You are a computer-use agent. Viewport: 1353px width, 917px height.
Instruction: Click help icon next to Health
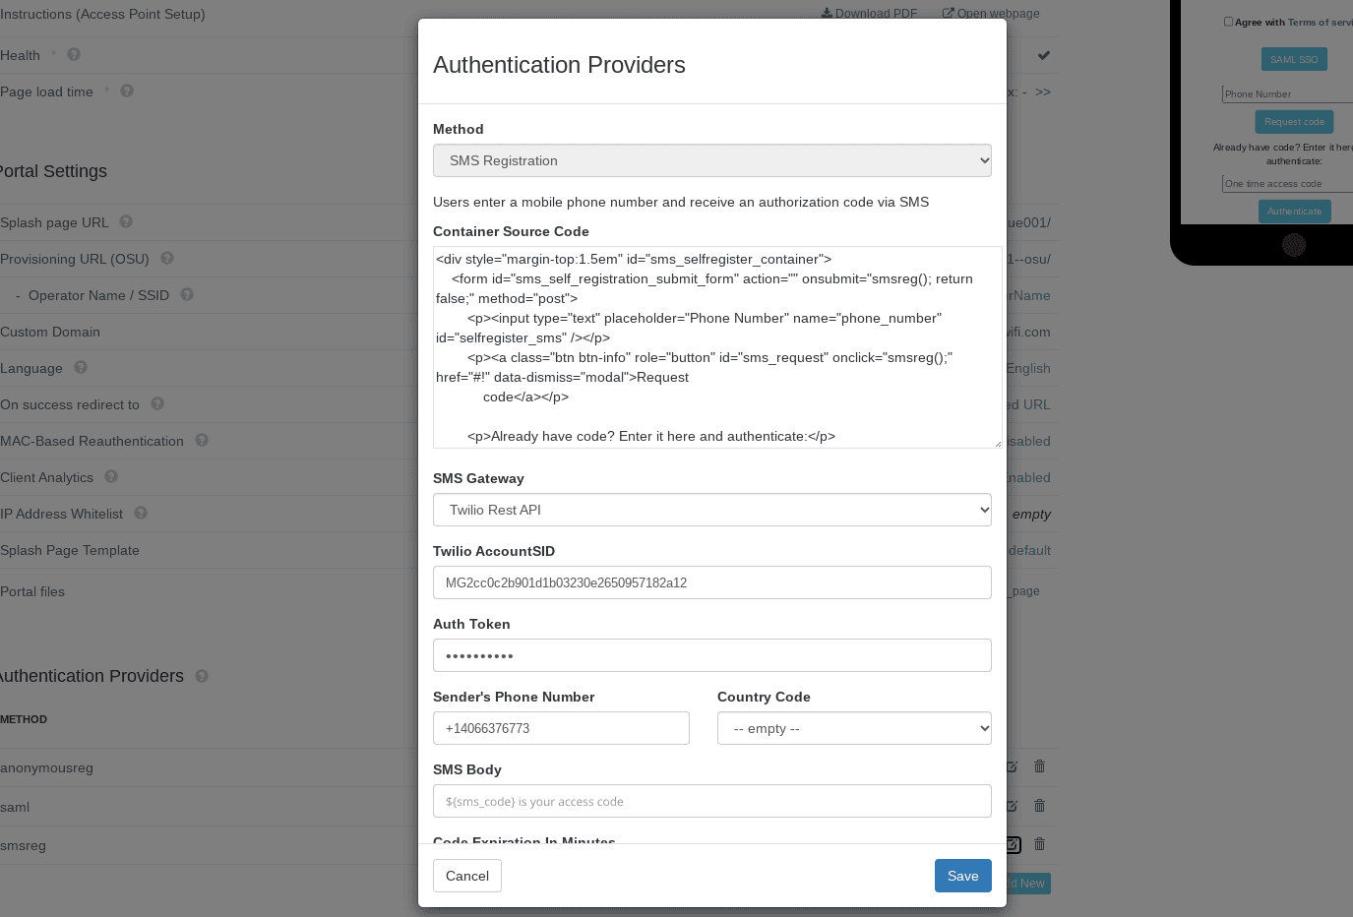click(74, 55)
